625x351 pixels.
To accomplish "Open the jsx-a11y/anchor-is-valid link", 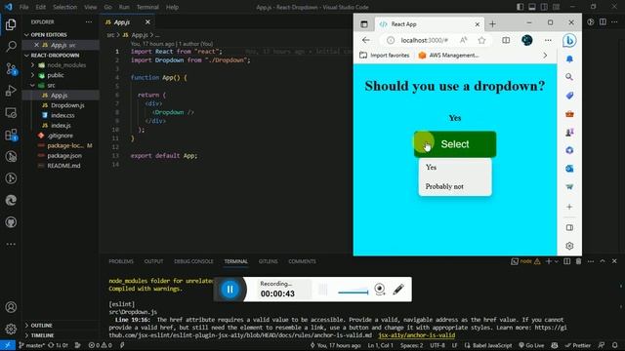I will click(x=417, y=335).
